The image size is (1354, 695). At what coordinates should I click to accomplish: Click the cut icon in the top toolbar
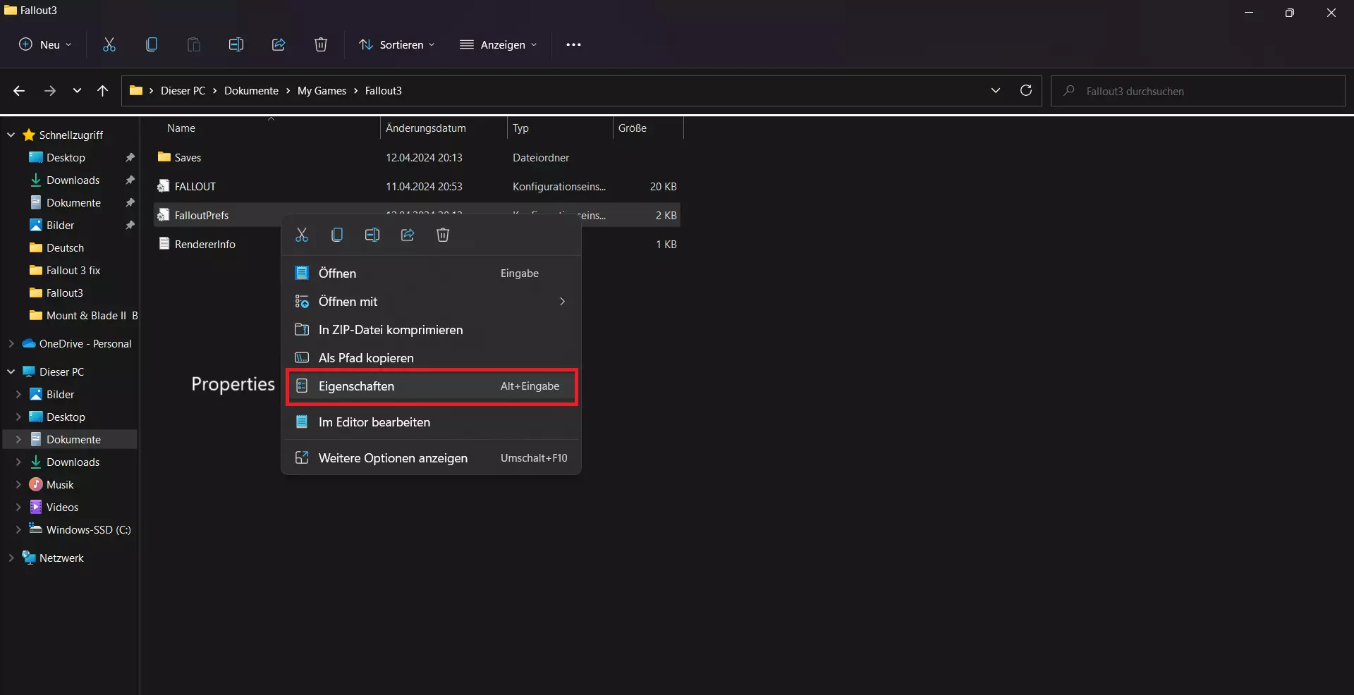click(x=109, y=44)
